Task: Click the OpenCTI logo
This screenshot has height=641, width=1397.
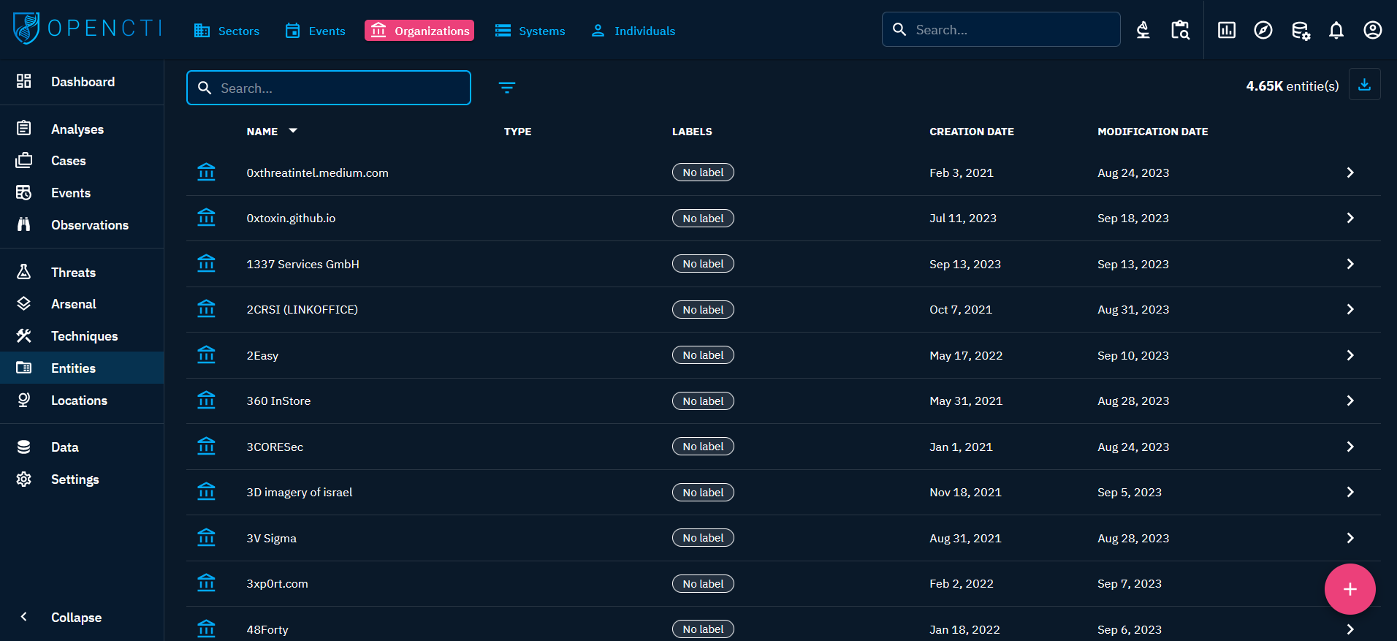Action: coord(87,29)
